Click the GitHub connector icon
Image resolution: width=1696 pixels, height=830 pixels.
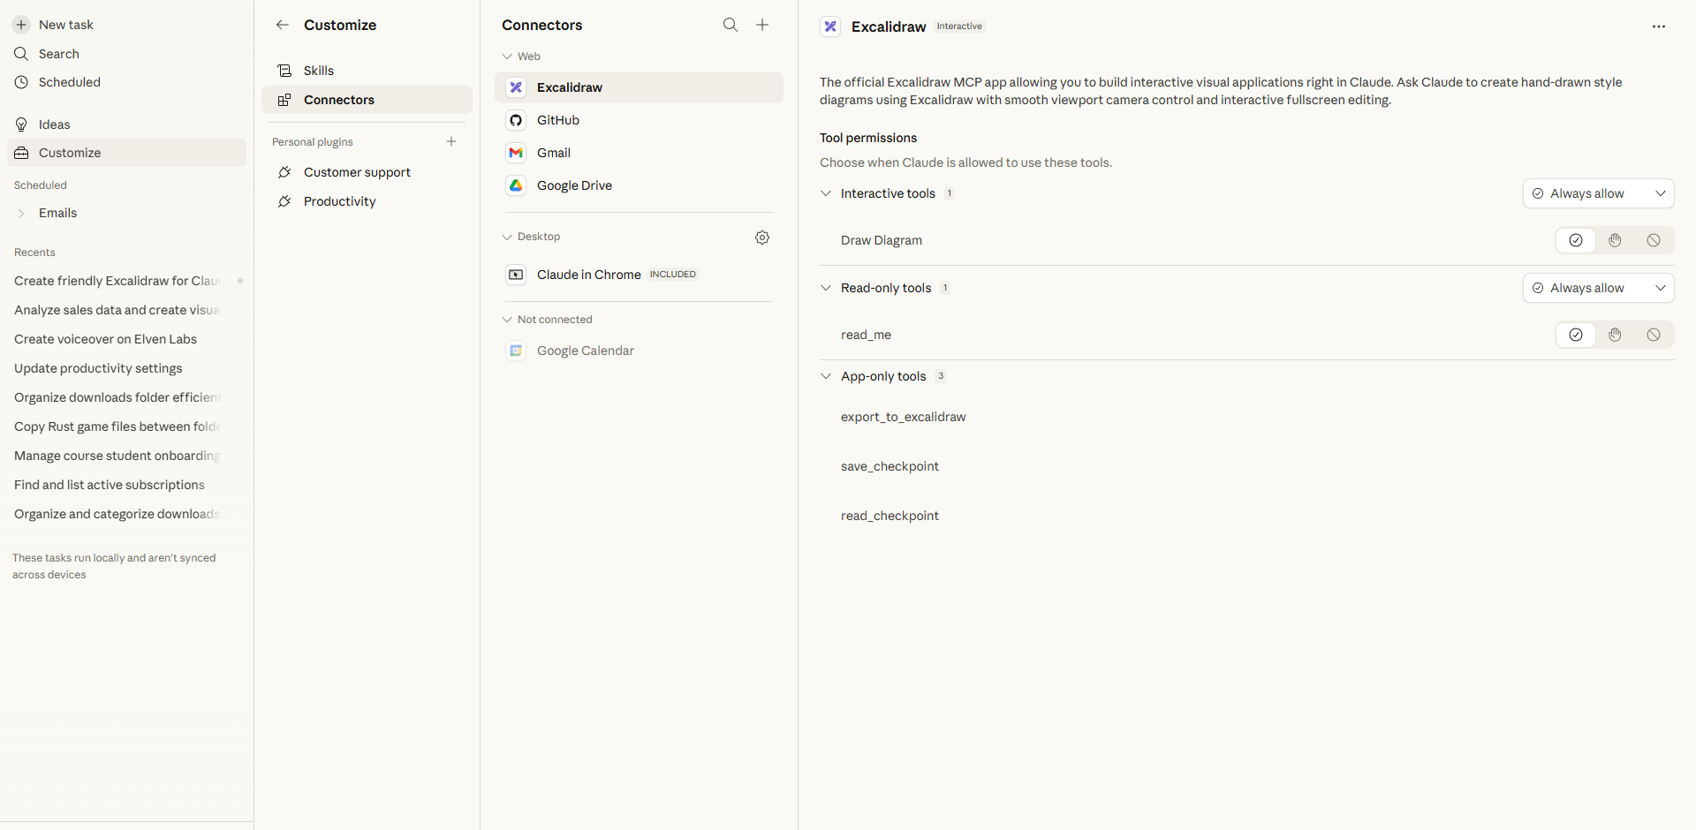(516, 120)
